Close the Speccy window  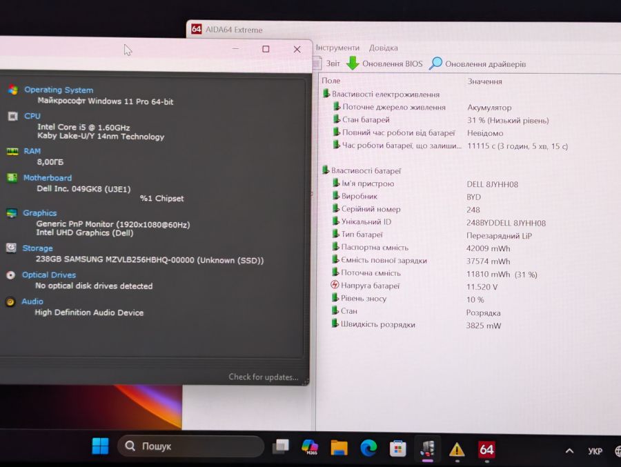[x=297, y=49]
